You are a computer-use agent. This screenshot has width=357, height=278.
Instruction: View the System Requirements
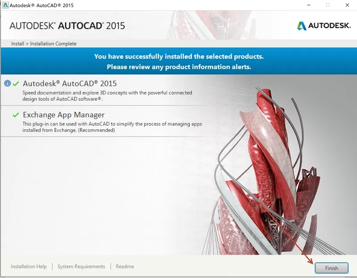point(81,266)
